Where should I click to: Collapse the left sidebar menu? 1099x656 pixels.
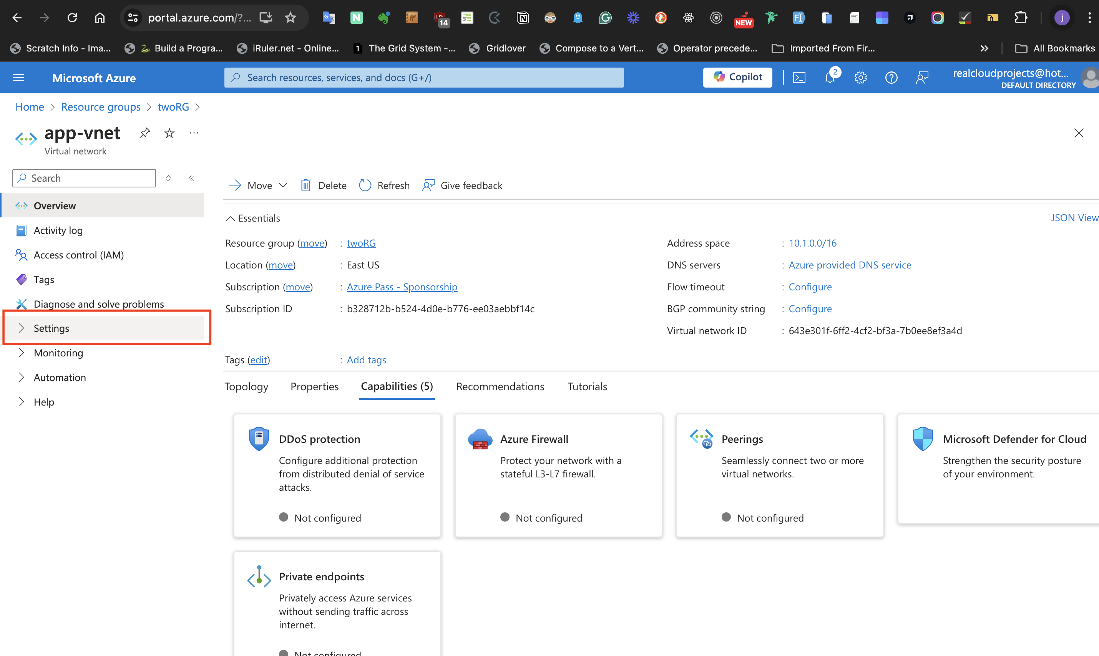(x=191, y=178)
